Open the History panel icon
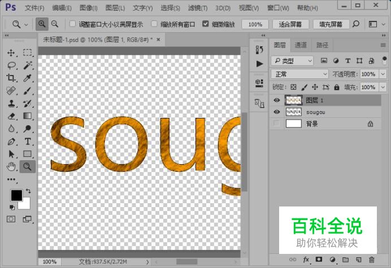This screenshot has width=391, height=268. [259, 50]
